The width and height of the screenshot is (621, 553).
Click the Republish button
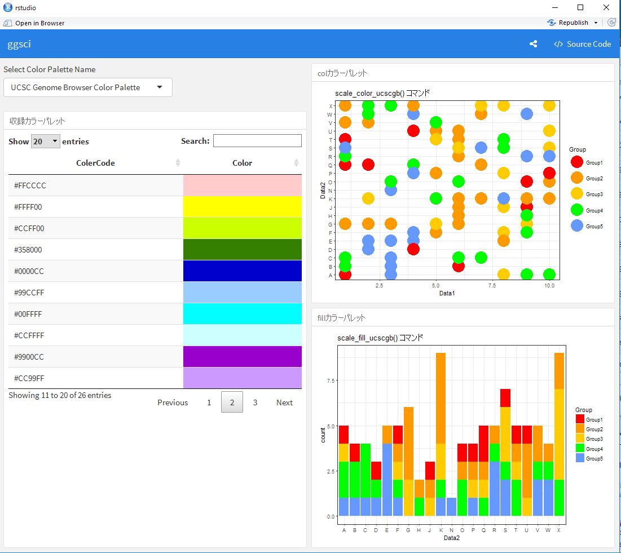point(568,23)
